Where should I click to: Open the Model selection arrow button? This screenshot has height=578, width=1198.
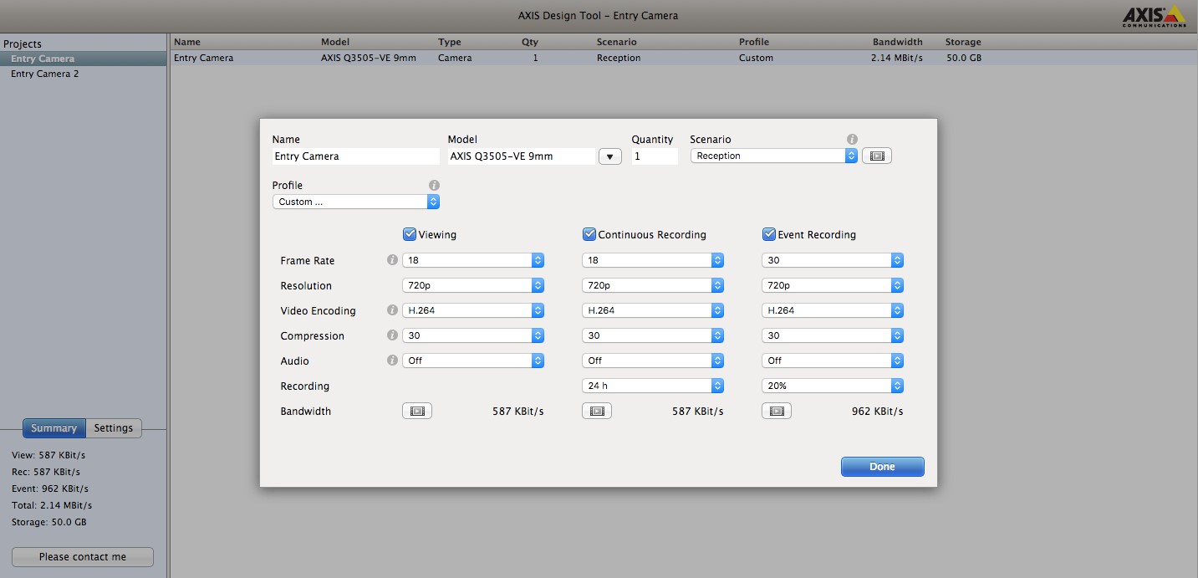pyautogui.click(x=610, y=156)
